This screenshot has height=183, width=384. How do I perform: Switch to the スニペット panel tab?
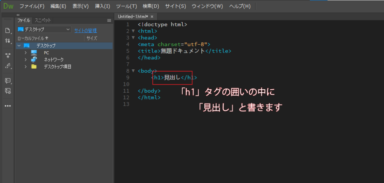pos(43,20)
